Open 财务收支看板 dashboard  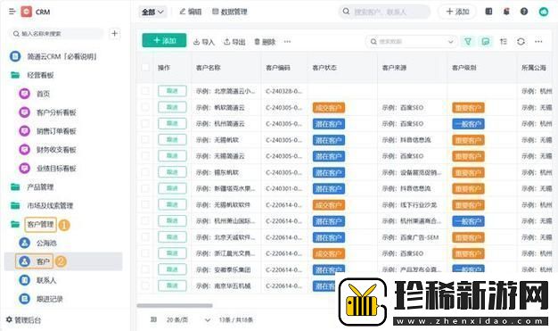click(56, 150)
